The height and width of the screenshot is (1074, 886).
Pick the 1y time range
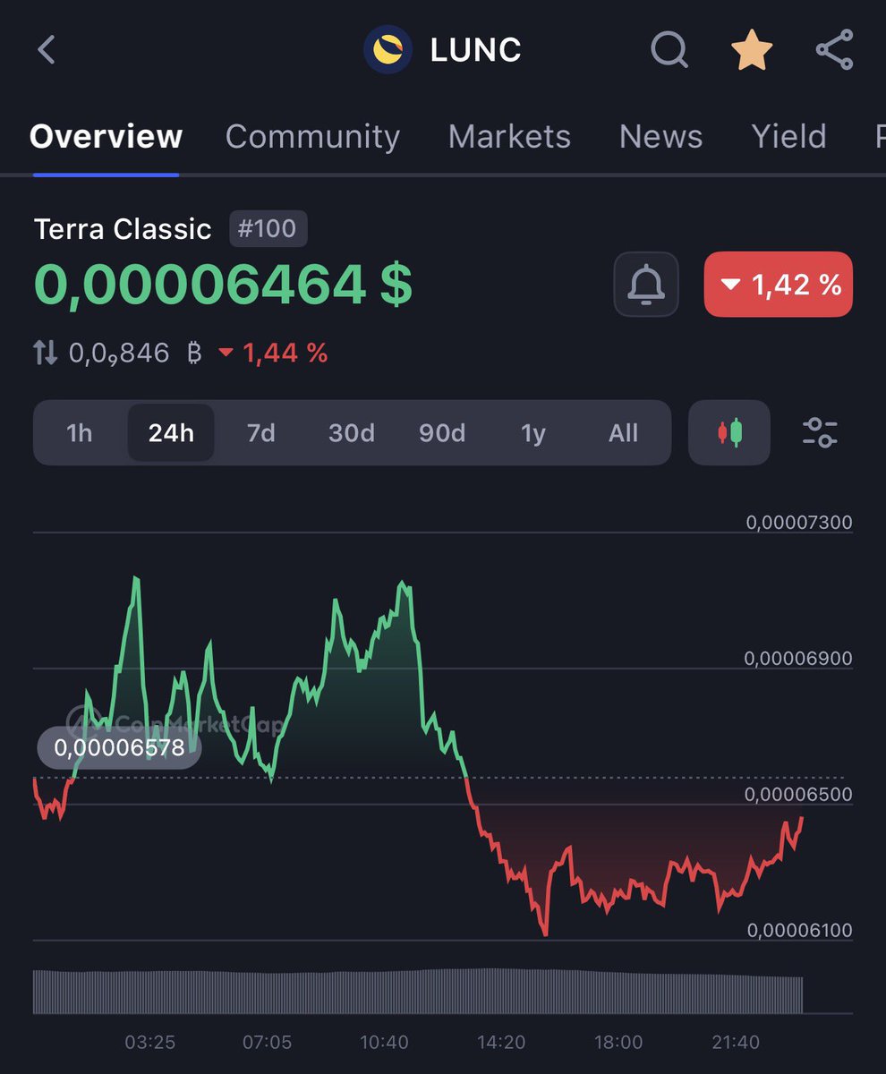tap(533, 433)
